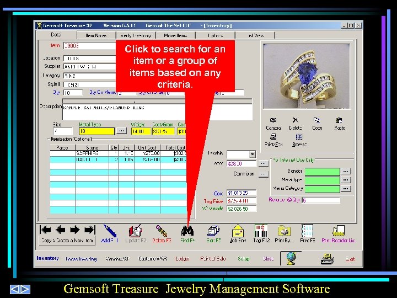
Task: Click the yellow Metal Type field
Action: pos(96,131)
